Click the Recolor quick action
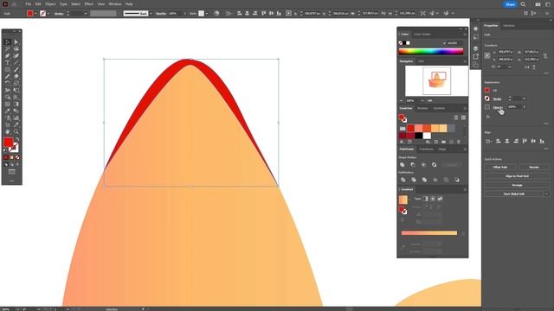Image resolution: width=554 pixels, height=311 pixels. point(534,167)
